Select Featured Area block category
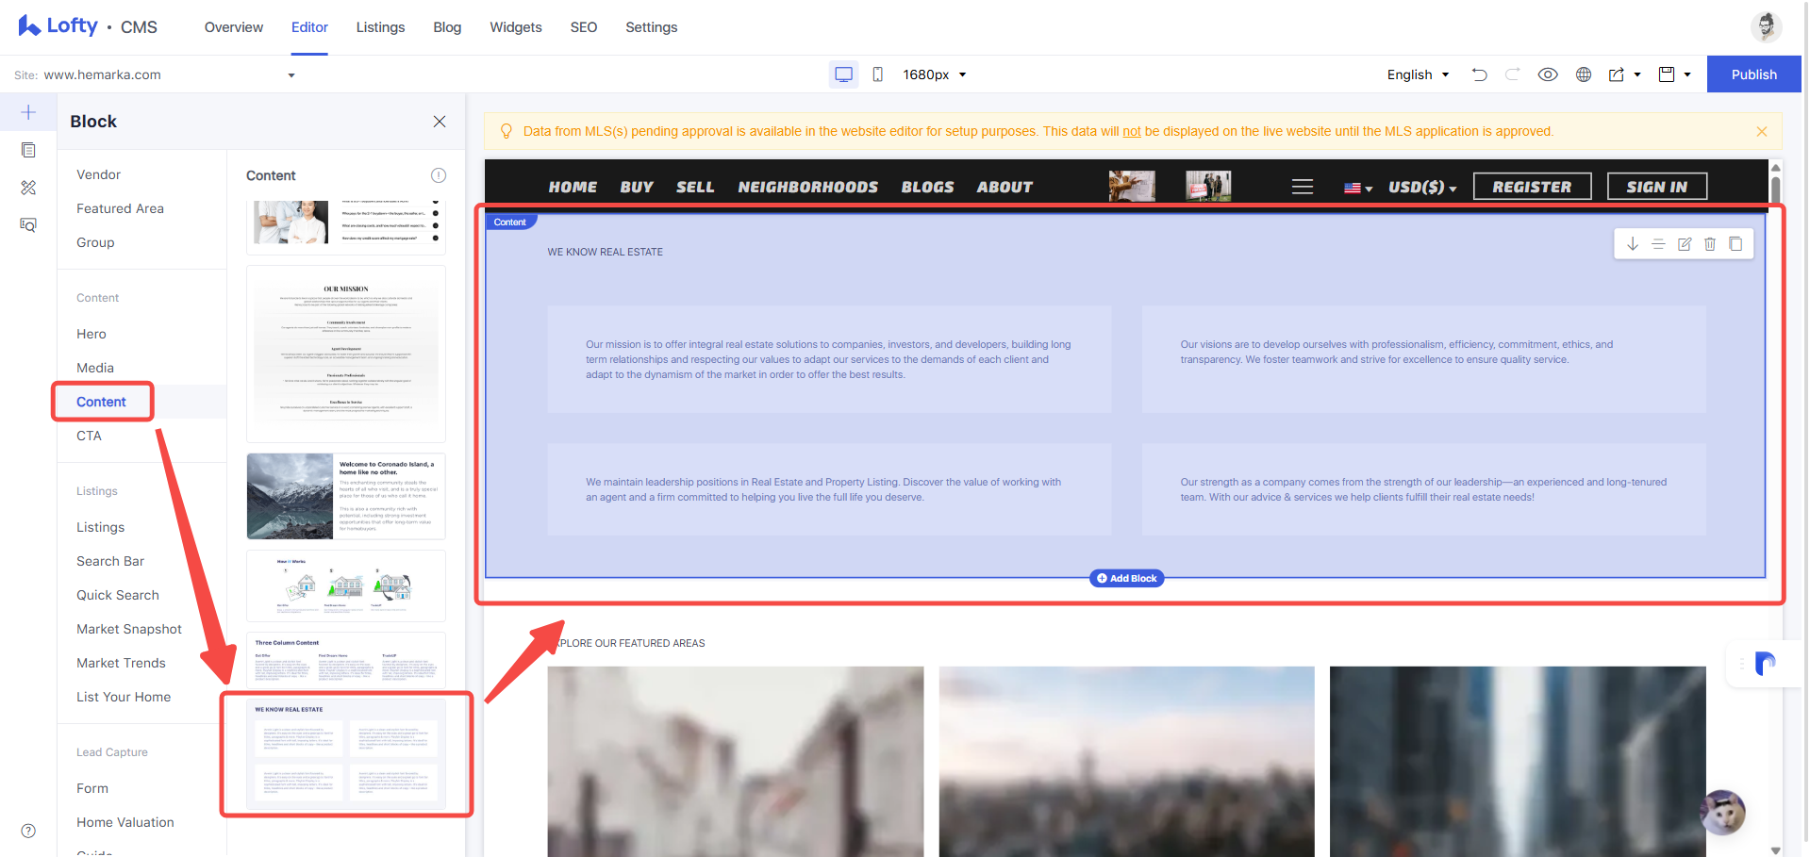 pos(120,208)
